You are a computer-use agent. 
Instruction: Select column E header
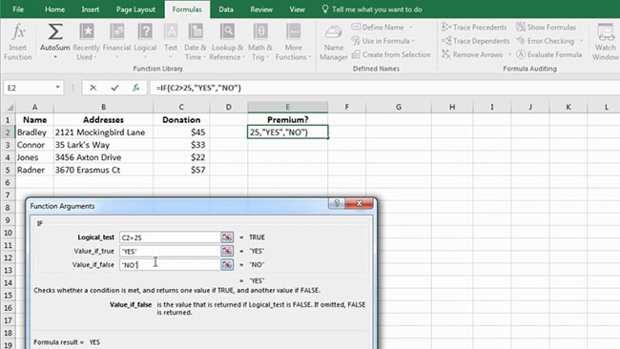[287, 107]
